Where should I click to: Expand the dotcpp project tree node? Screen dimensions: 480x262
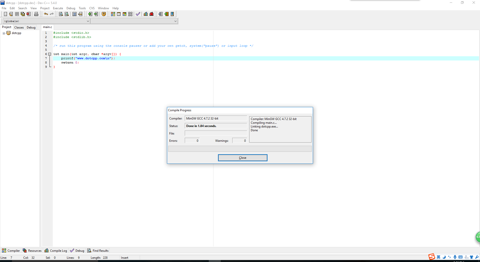point(4,33)
